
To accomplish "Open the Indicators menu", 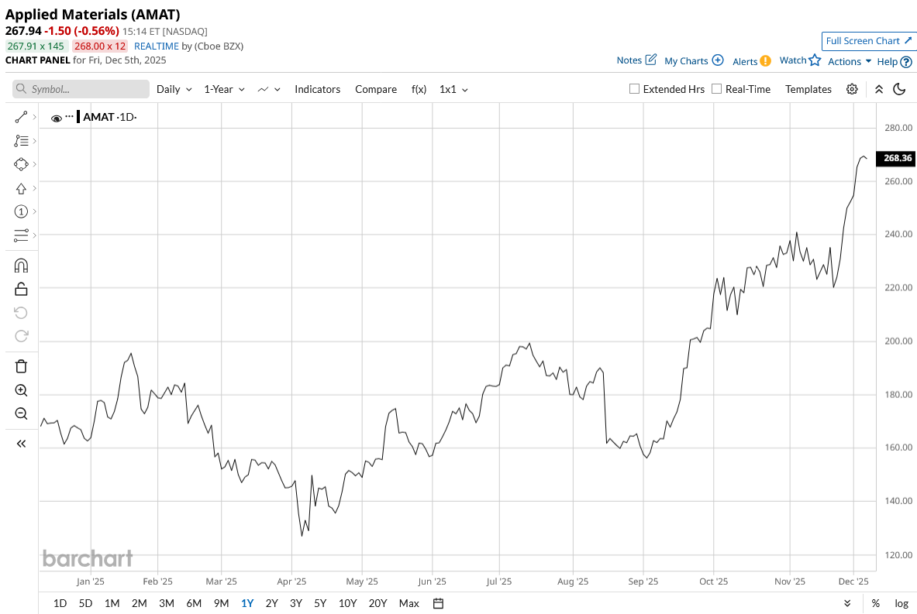I will [x=318, y=89].
